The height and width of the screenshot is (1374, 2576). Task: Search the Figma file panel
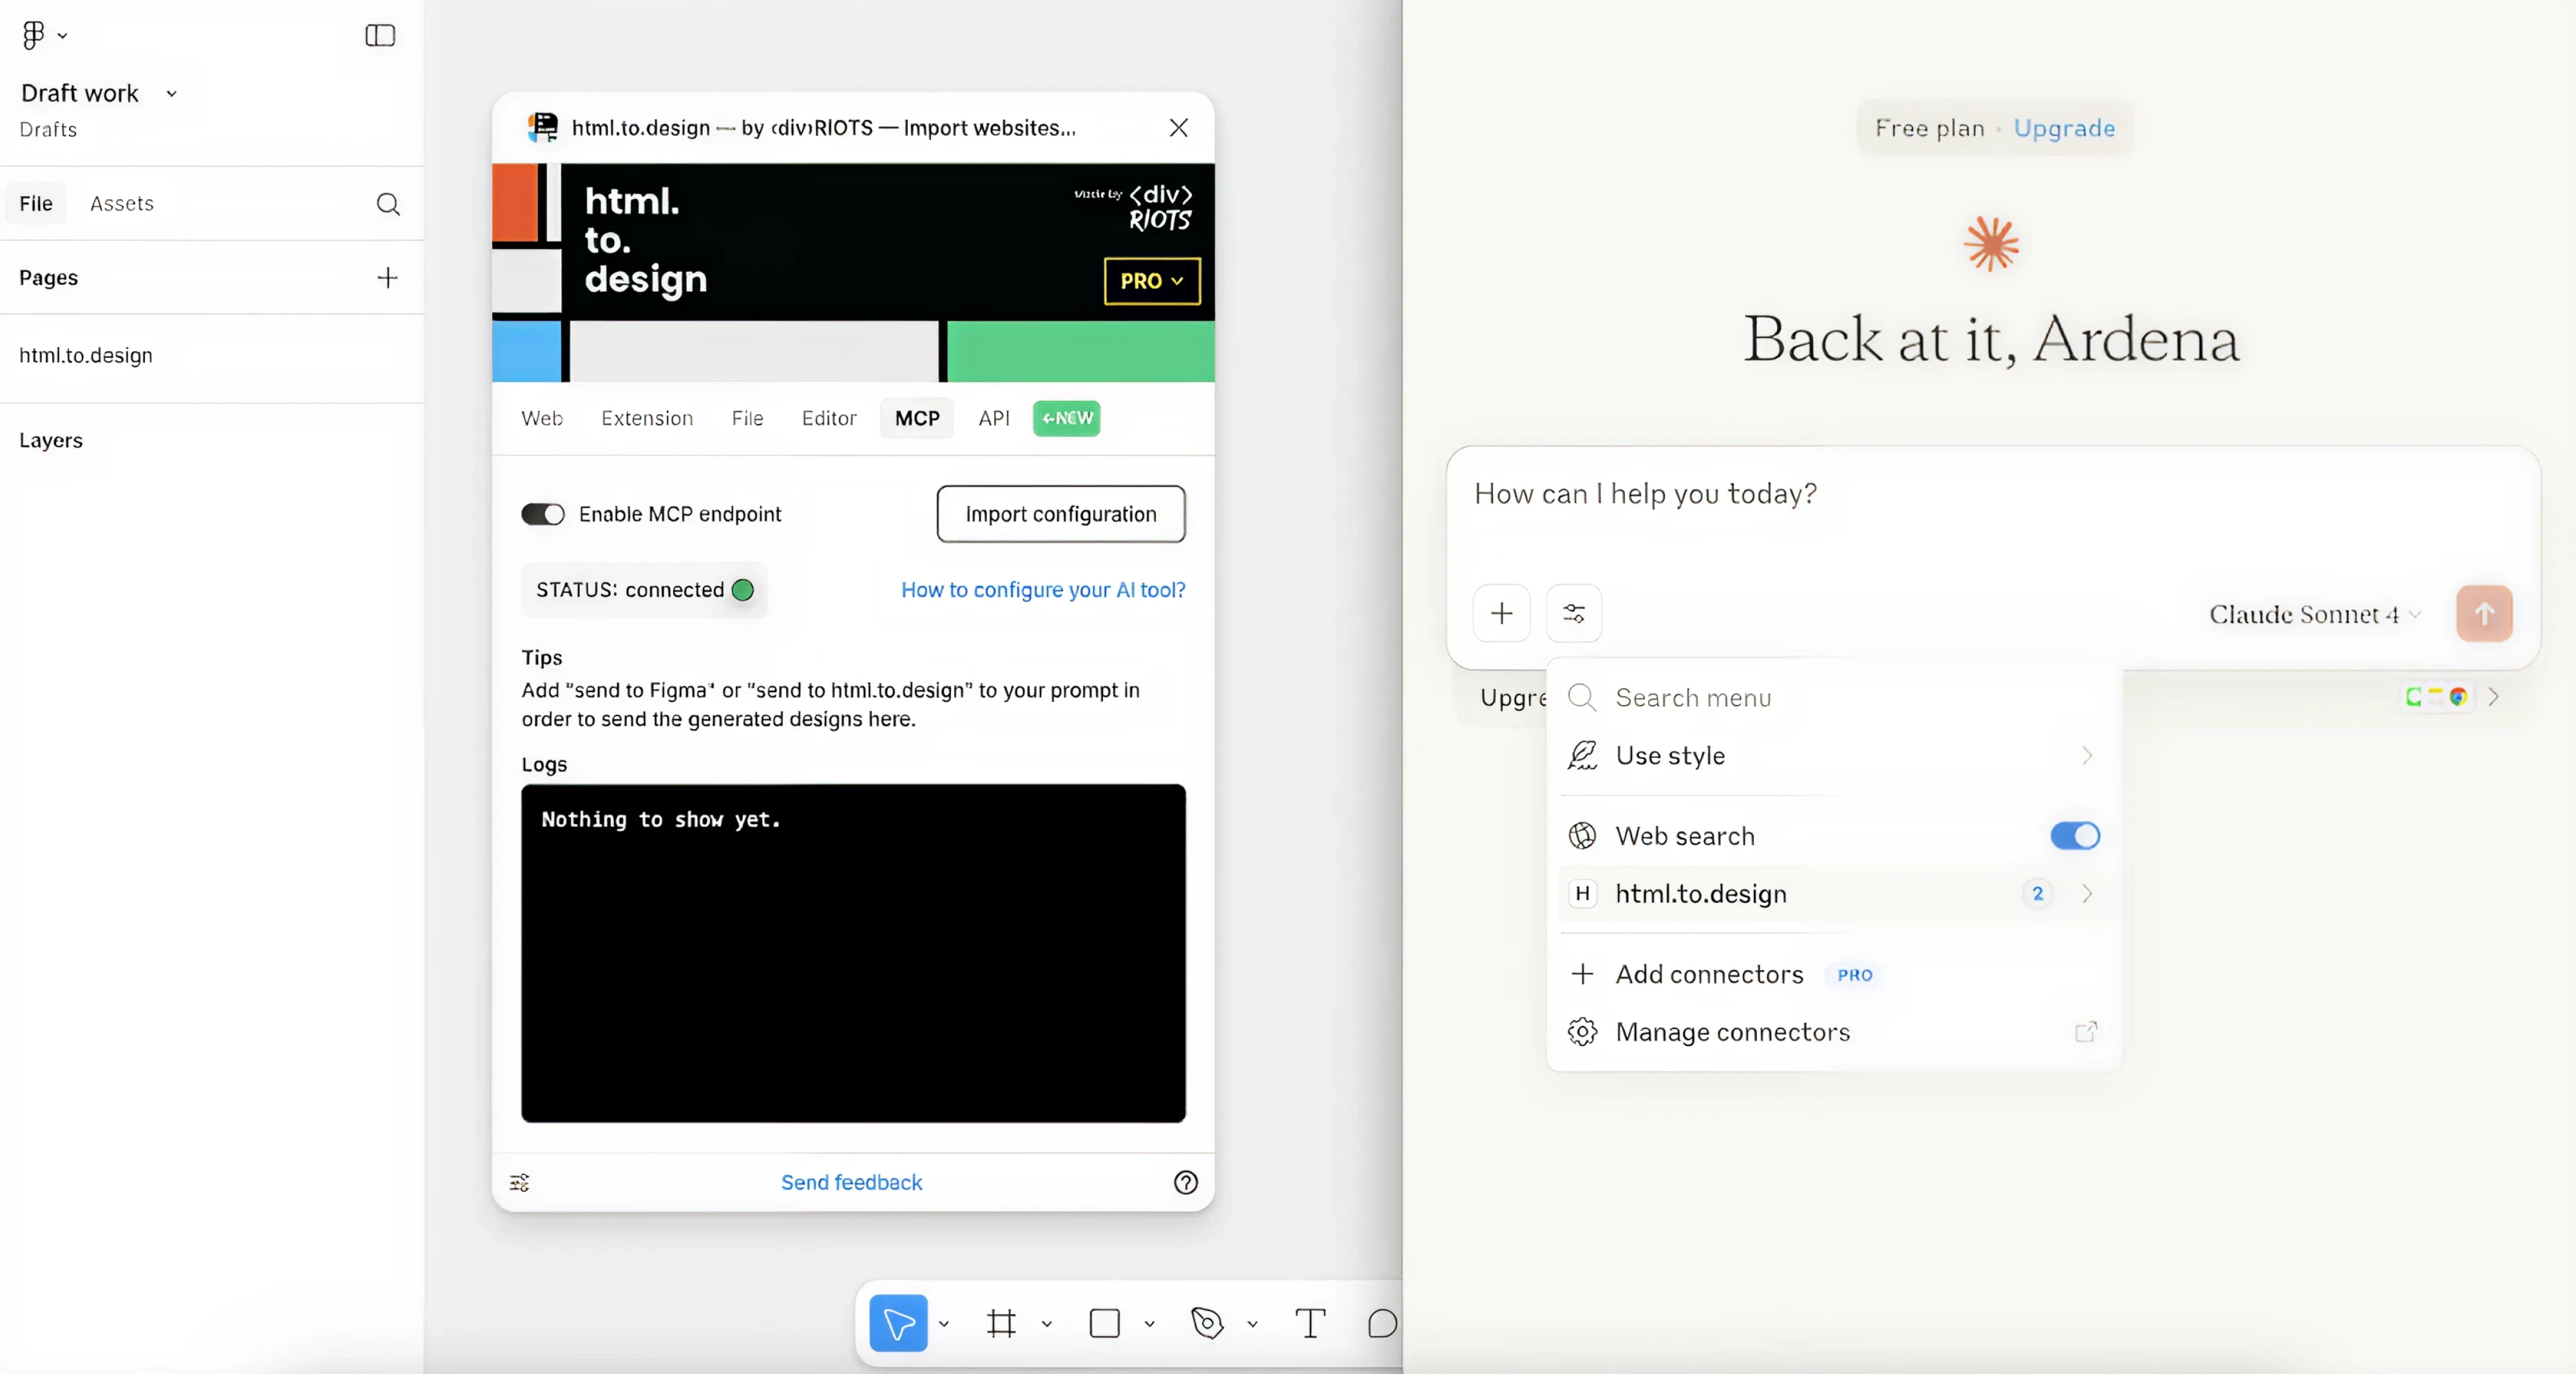pos(388,204)
